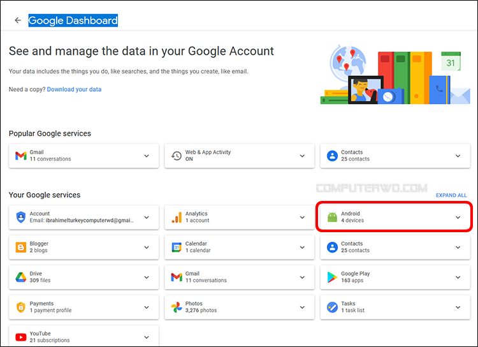The height and width of the screenshot is (347, 478).
Task: Expand the Tasks 1 task list chevron
Action: tap(458, 307)
